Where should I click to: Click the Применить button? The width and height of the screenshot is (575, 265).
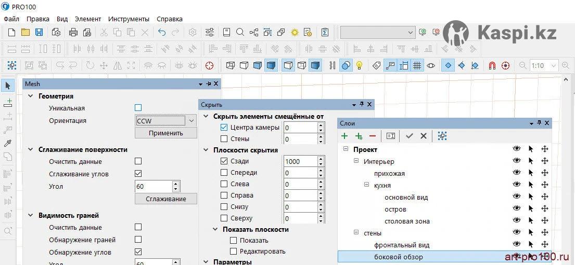[165, 133]
